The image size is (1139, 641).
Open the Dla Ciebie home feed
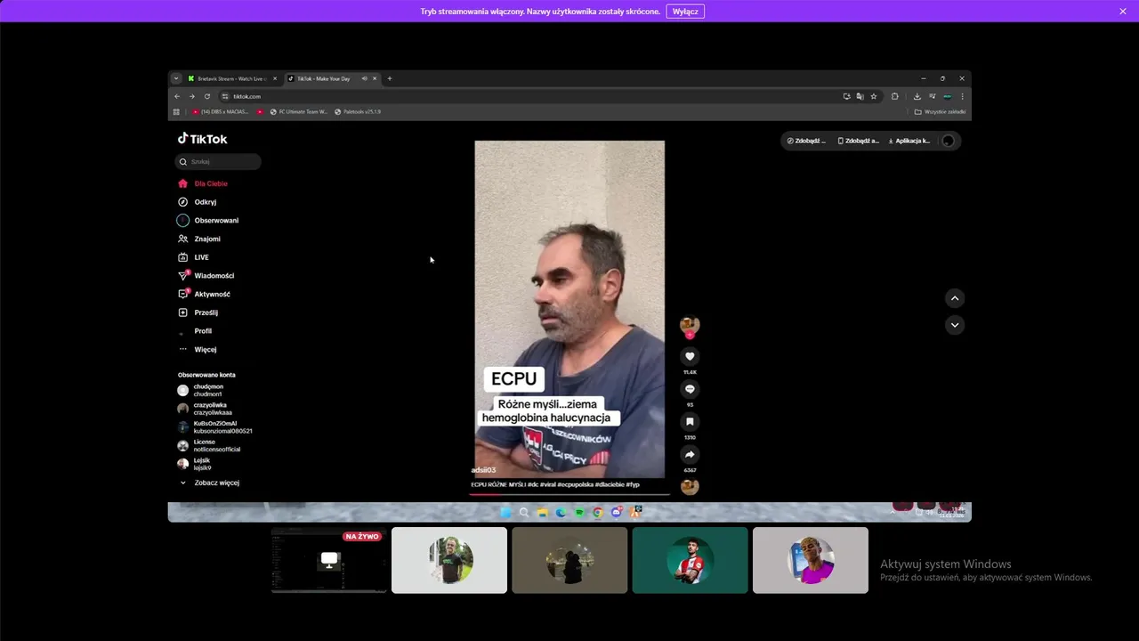tap(203, 183)
